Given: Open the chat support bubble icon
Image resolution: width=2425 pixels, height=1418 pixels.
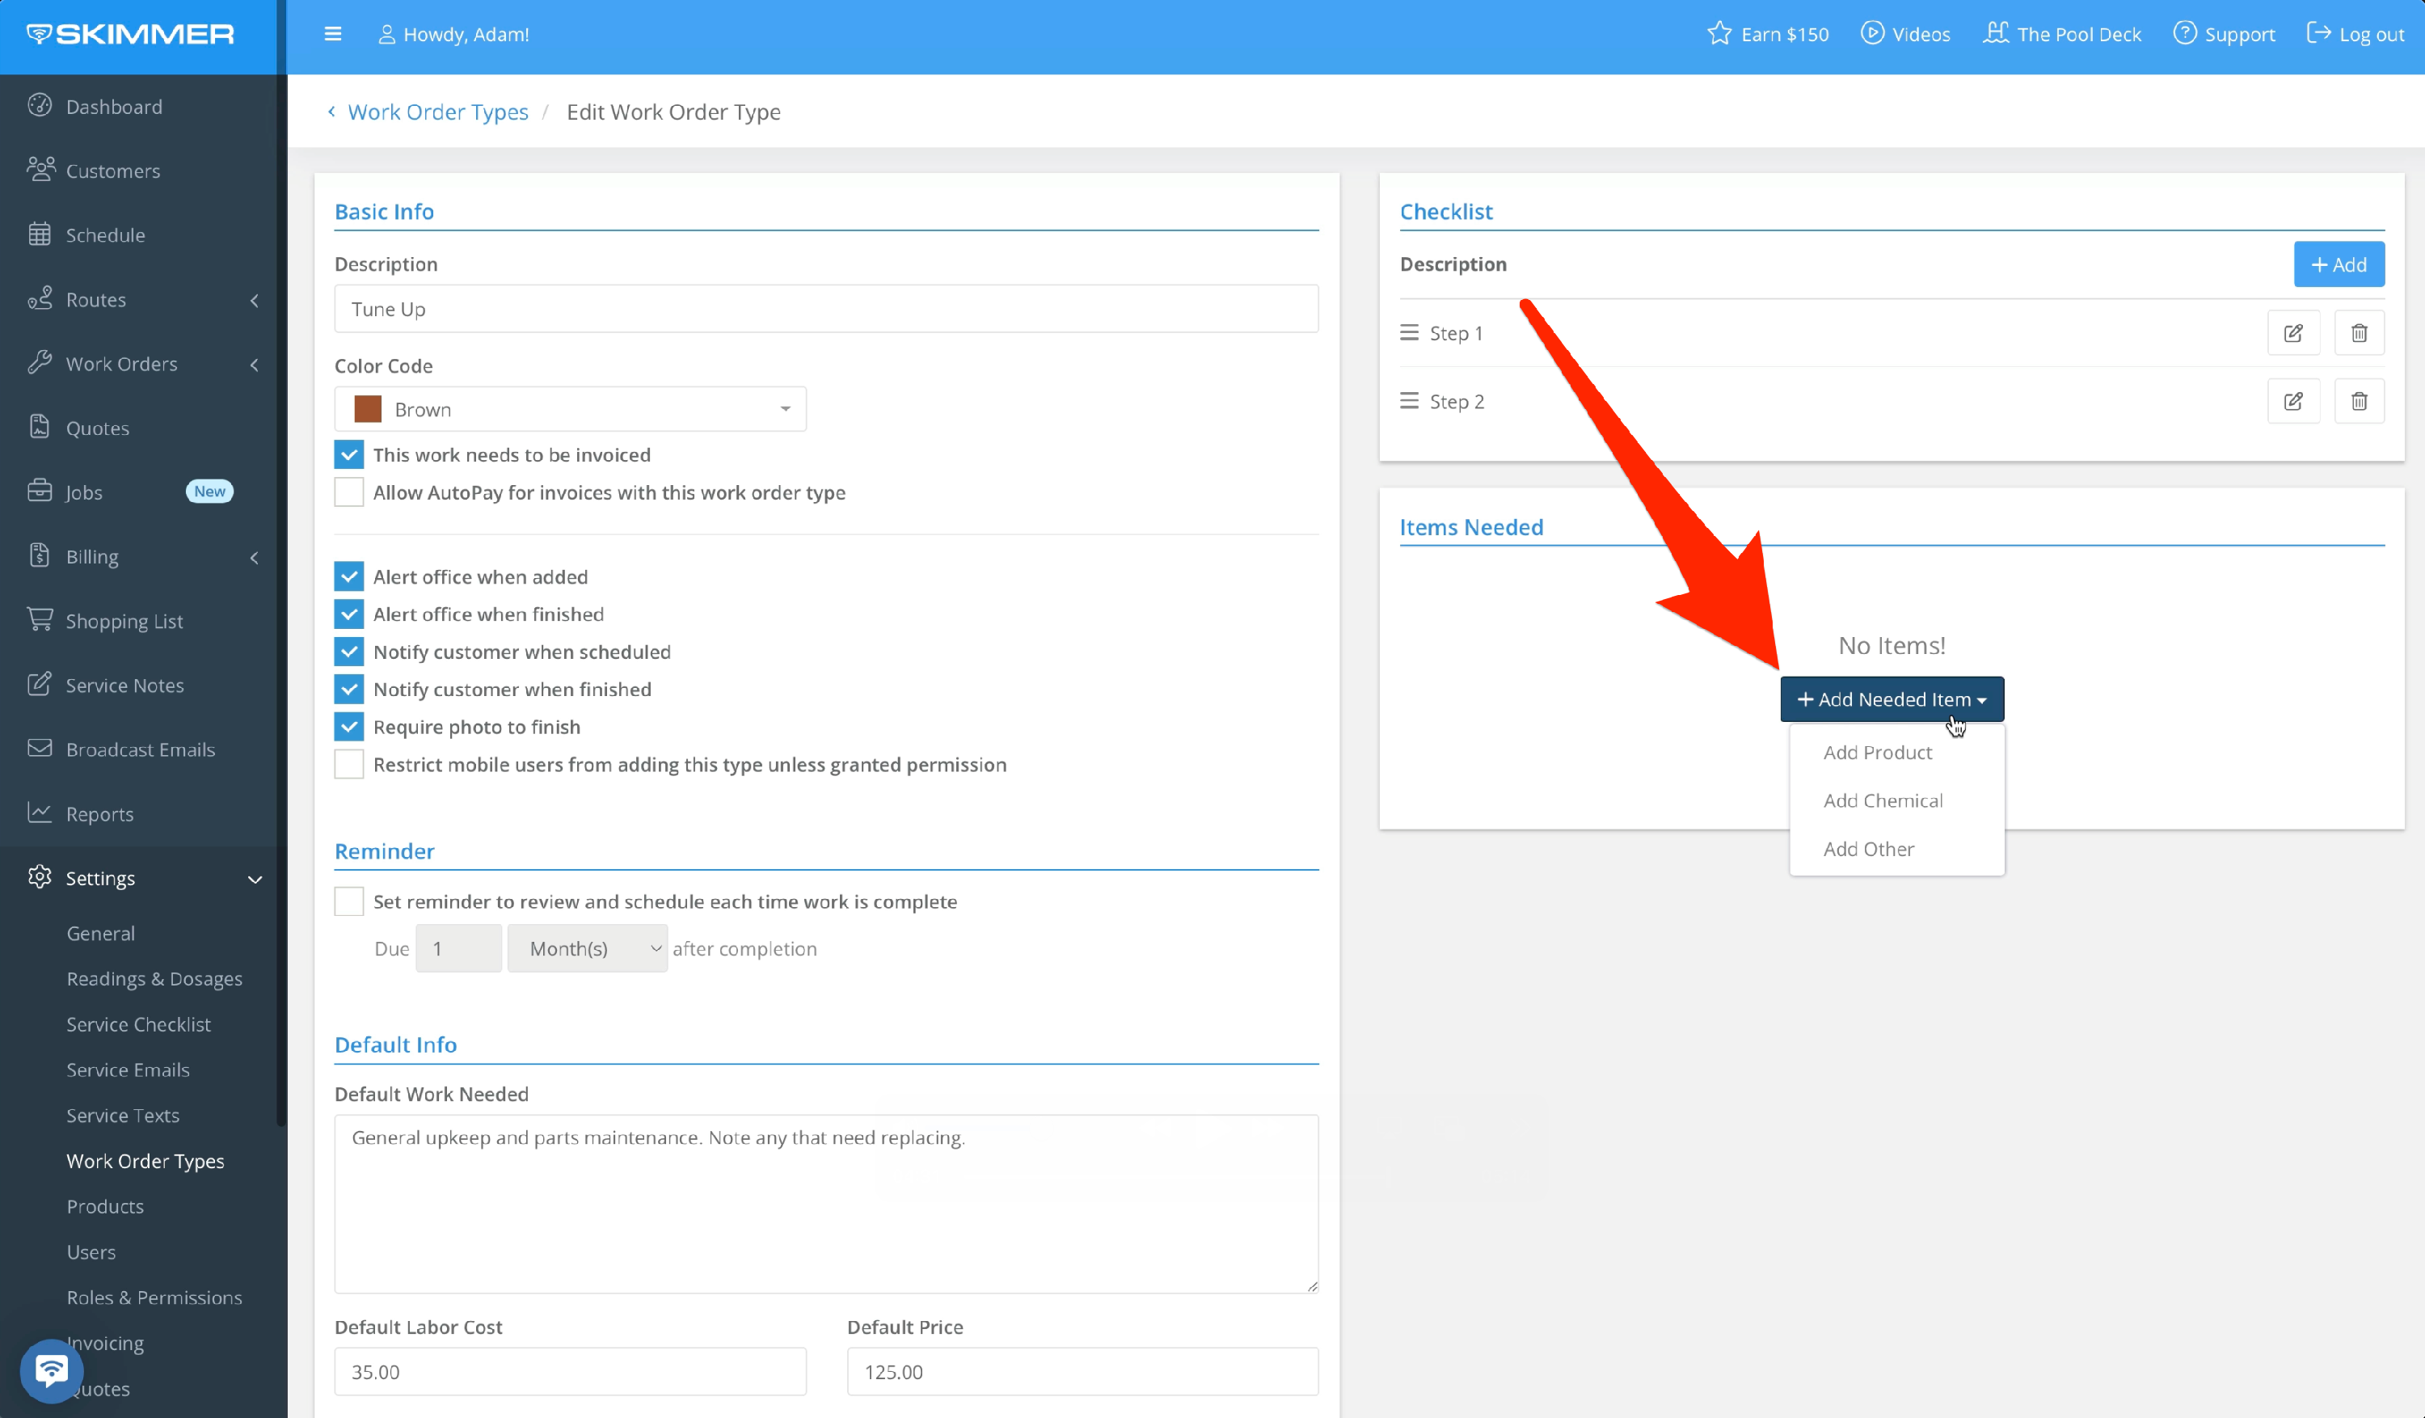Looking at the screenshot, I should (51, 1369).
